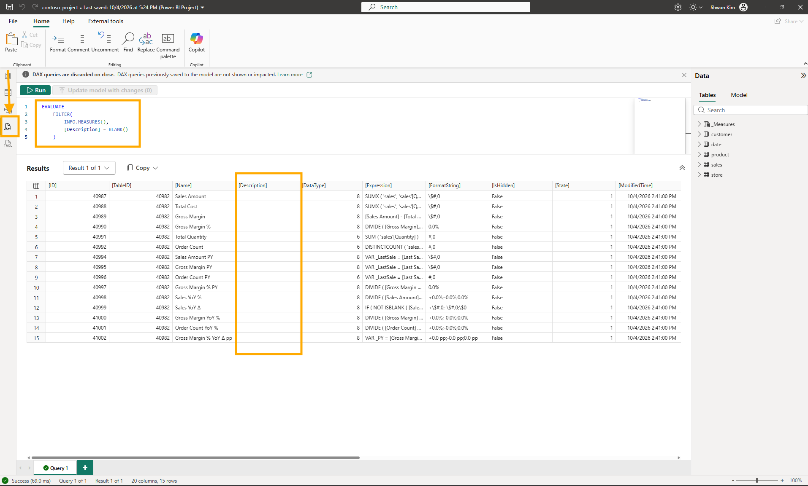808x486 pixels.
Task: Collapse the Data pane with double chevron
Action: (803, 75)
